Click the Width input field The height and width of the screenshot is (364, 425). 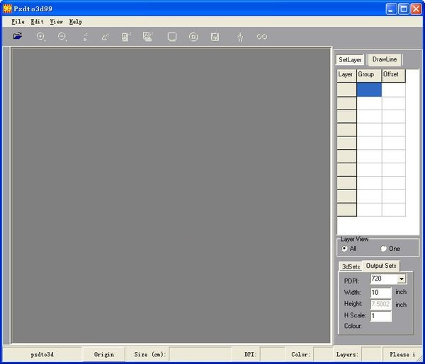coord(381,293)
